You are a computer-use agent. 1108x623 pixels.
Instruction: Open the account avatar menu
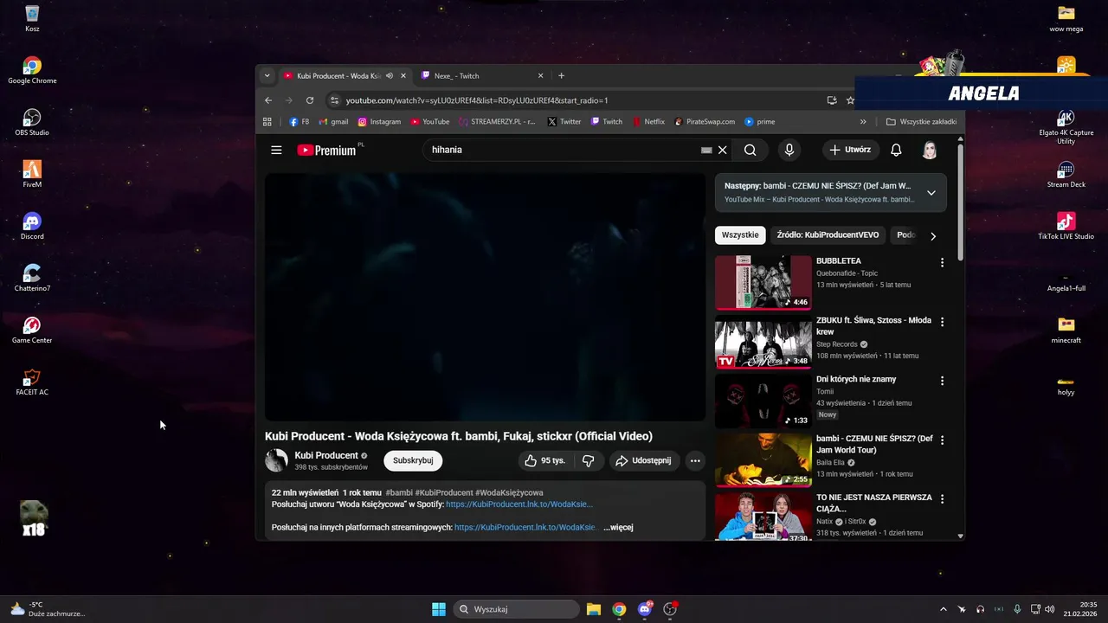click(x=930, y=150)
